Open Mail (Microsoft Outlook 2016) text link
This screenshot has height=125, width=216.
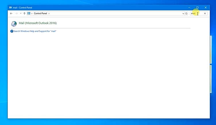click(x=38, y=23)
